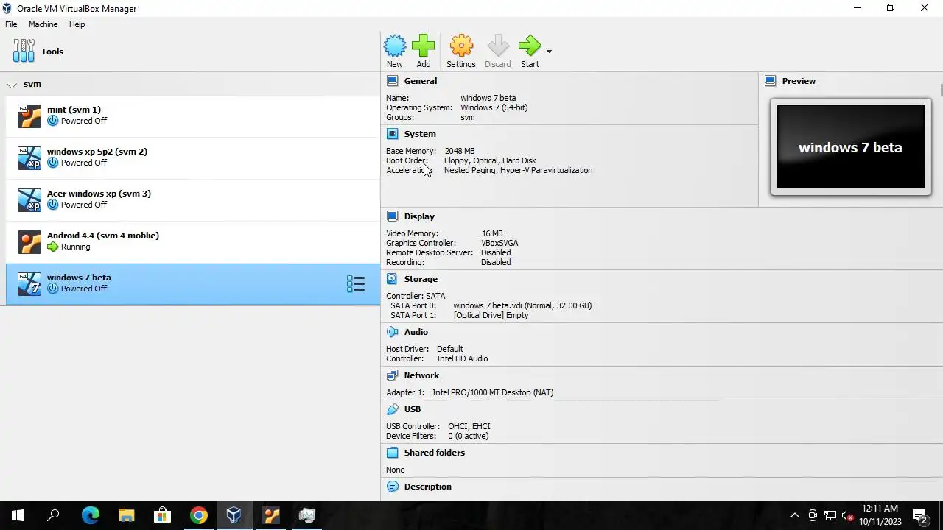Open the General settings heading link
Screen dimensions: 943x530
[421, 81]
